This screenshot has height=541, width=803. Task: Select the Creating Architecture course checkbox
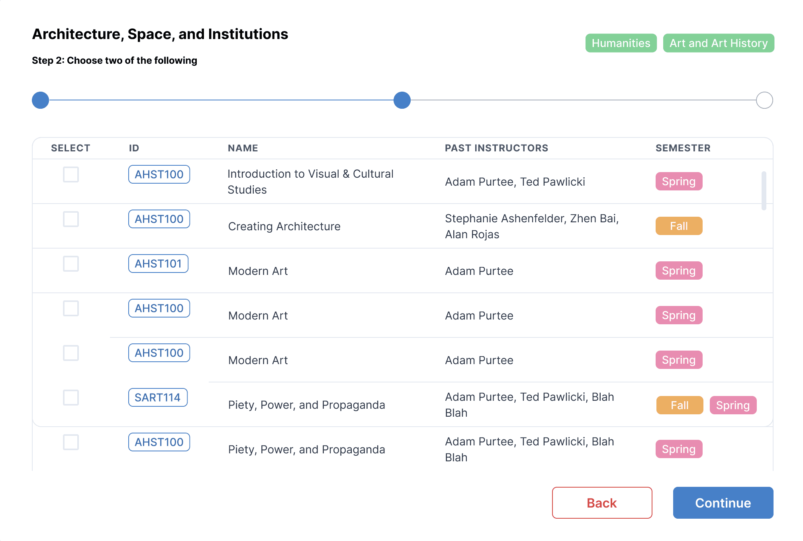point(71,219)
